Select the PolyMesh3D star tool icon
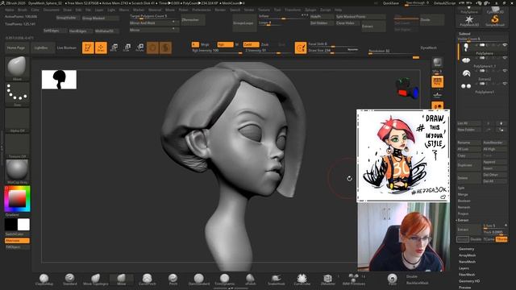Image resolution: width=516 pixels, height=290 pixels. pos(469,20)
